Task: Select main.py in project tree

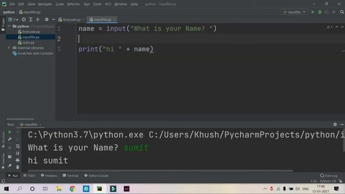Action: tap(28, 43)
